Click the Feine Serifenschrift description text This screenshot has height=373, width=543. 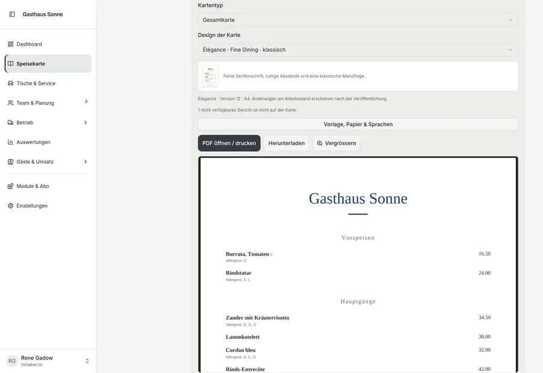[x=294, y=76]
